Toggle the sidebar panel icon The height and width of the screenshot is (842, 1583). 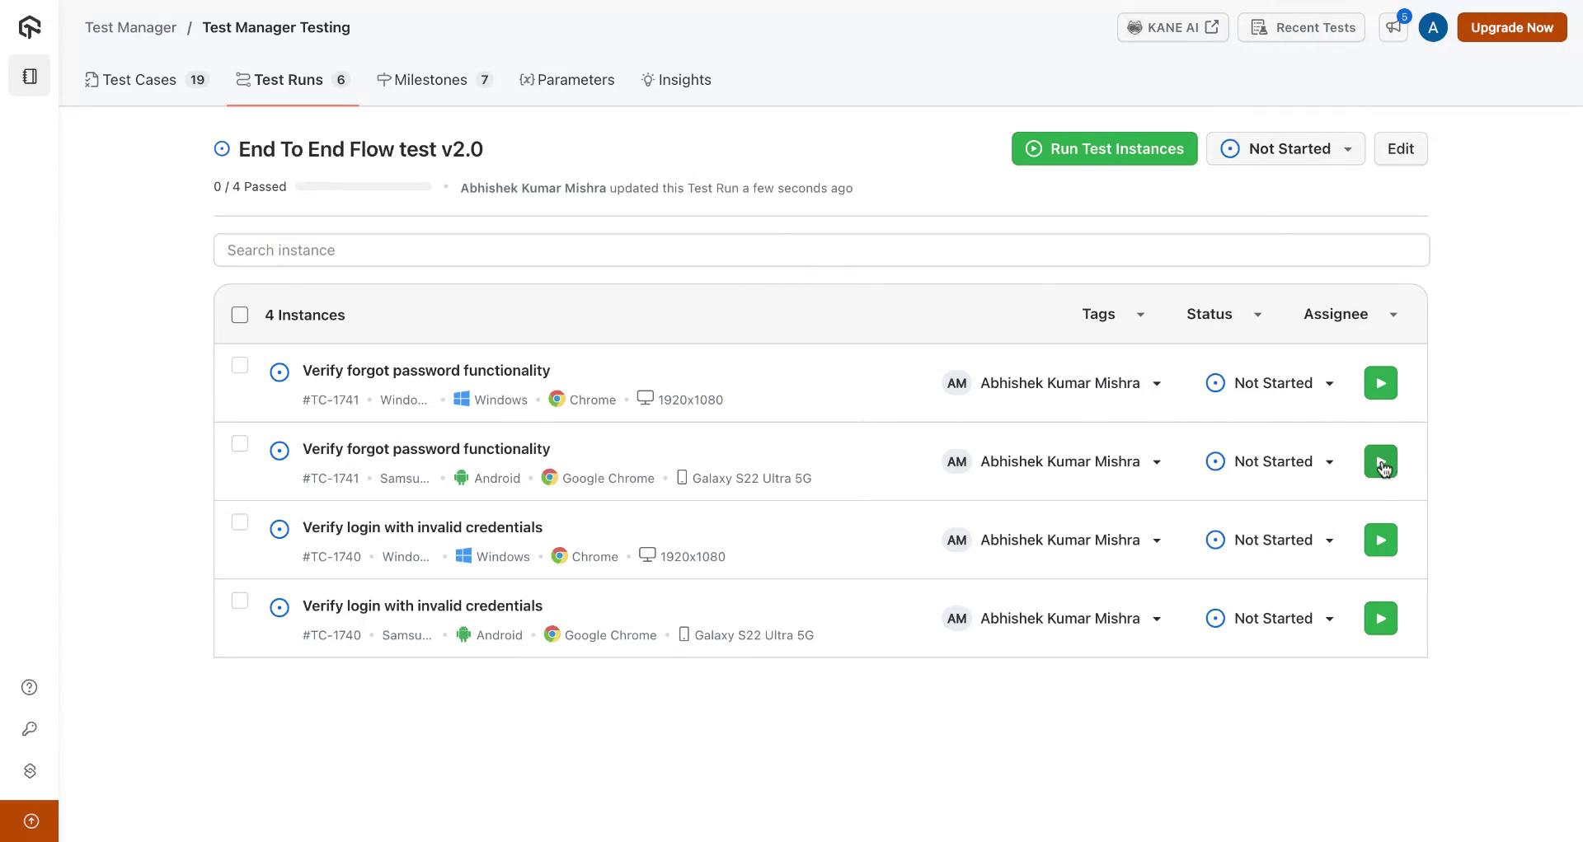pos(30,76)
